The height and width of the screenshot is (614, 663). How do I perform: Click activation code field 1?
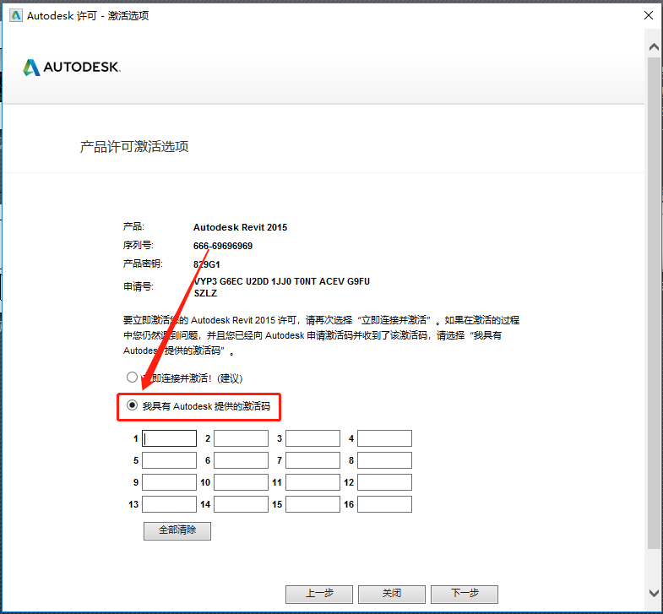click(169, 438)
